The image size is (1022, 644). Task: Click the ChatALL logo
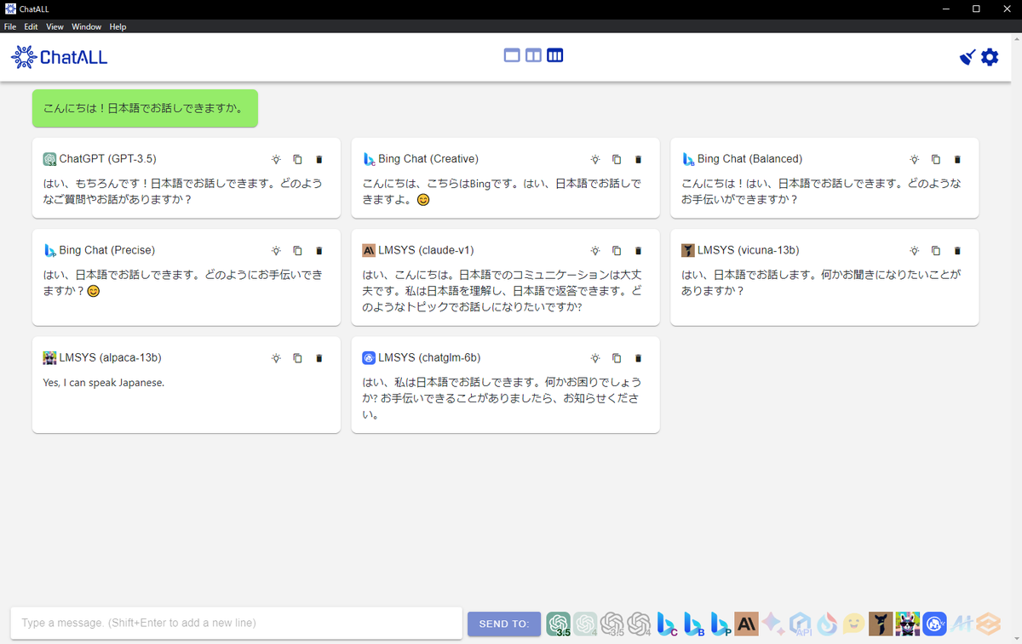pos(59,57)
